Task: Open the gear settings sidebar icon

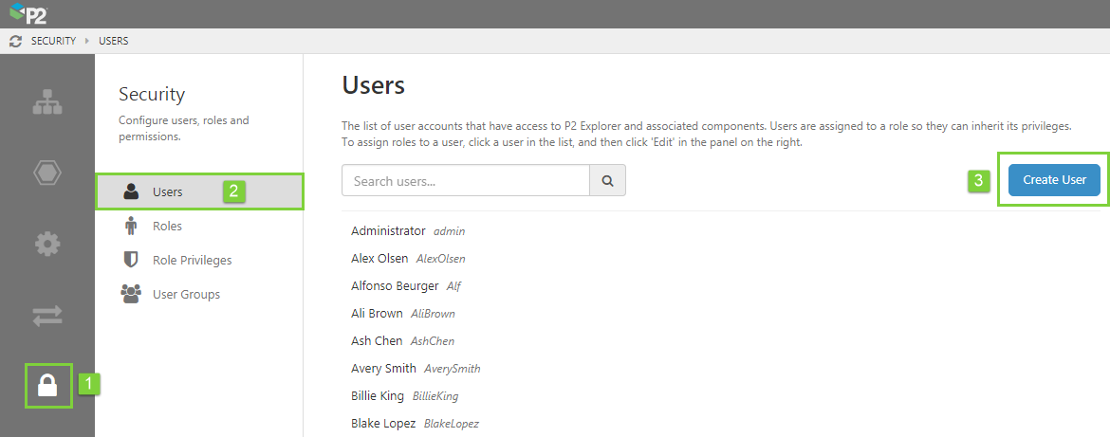Action: (47, 245)
